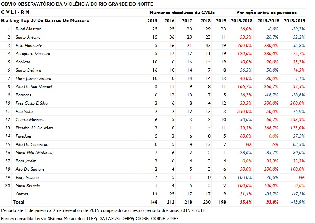Click the Rural Mossoro neighborhood cell
This screenshot has height=223, width=315.
pos(29,29)
